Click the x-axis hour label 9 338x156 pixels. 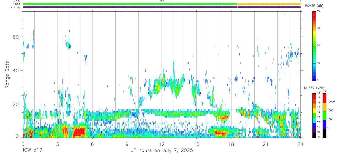[127, 144]
